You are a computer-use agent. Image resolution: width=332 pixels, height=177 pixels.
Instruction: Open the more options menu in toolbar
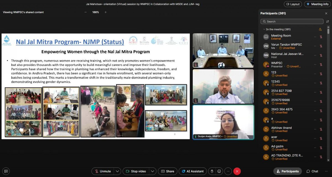click(x=228, y=171)
